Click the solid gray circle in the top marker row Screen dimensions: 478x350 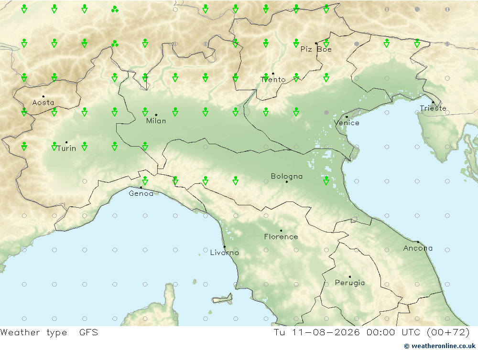(x=417, y=10)
